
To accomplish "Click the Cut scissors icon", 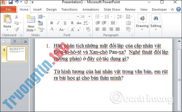I will (x=17, y=17).
